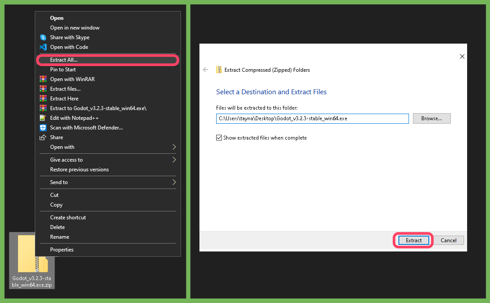Click the Browse... button

pos(431,118)
